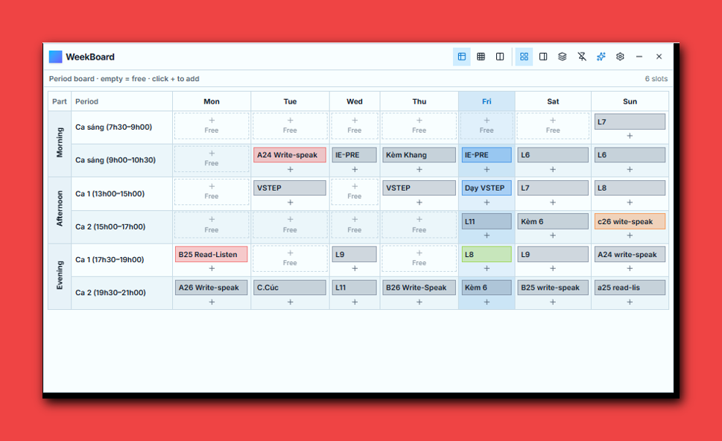Click the Evening part label
722x441 pixels.
pos(60,276)
